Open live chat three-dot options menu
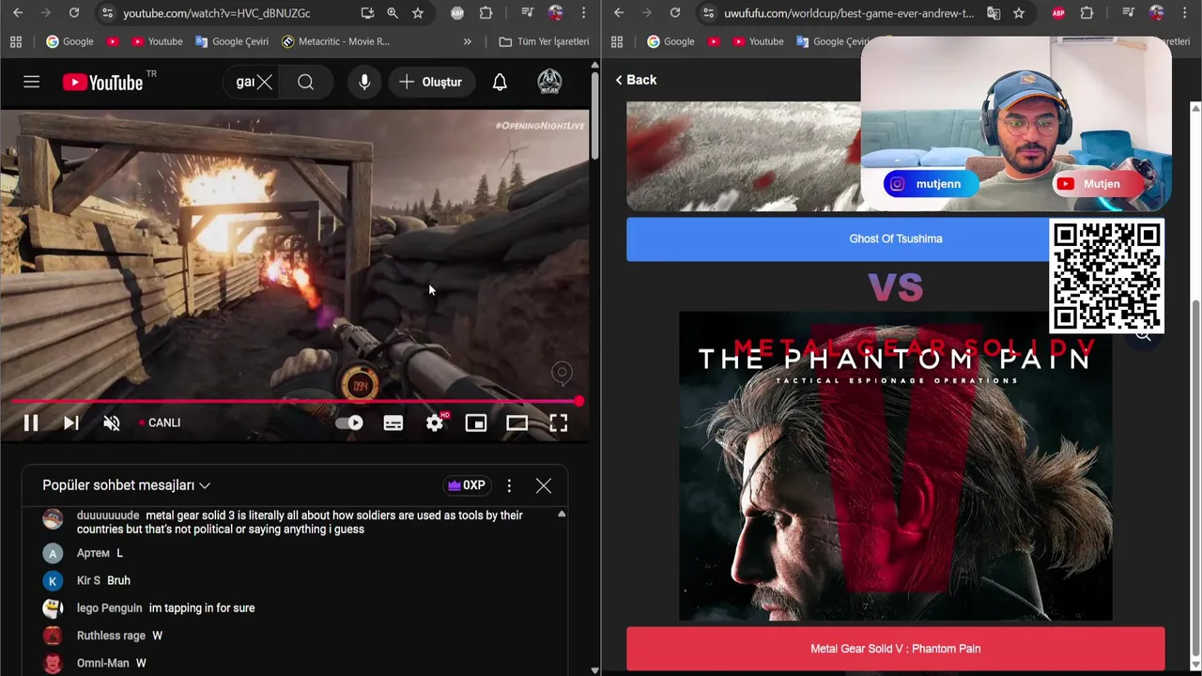The width and height of the screenshot is (1202, 676). pyautogui.click(x=509, y=485)
